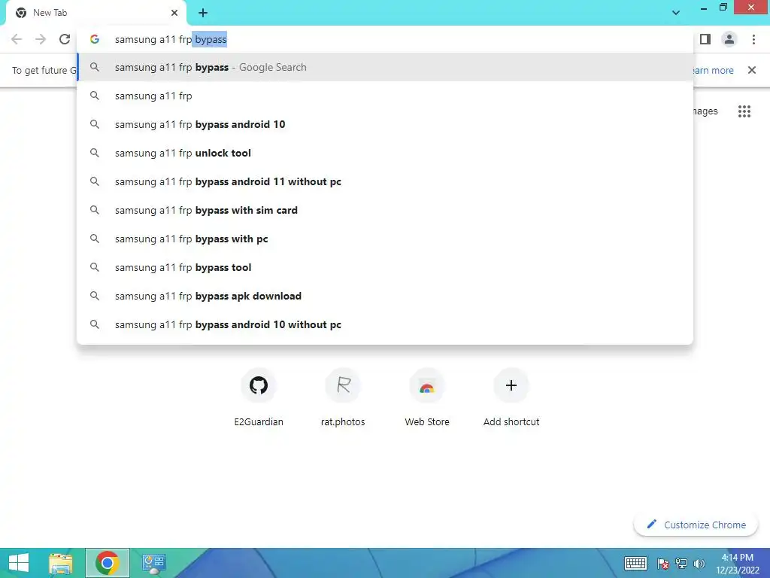770x578 pixels.
Task: Choose suggestion 'samsung a11 frp bypass with pc'
Action: (386, 239)
